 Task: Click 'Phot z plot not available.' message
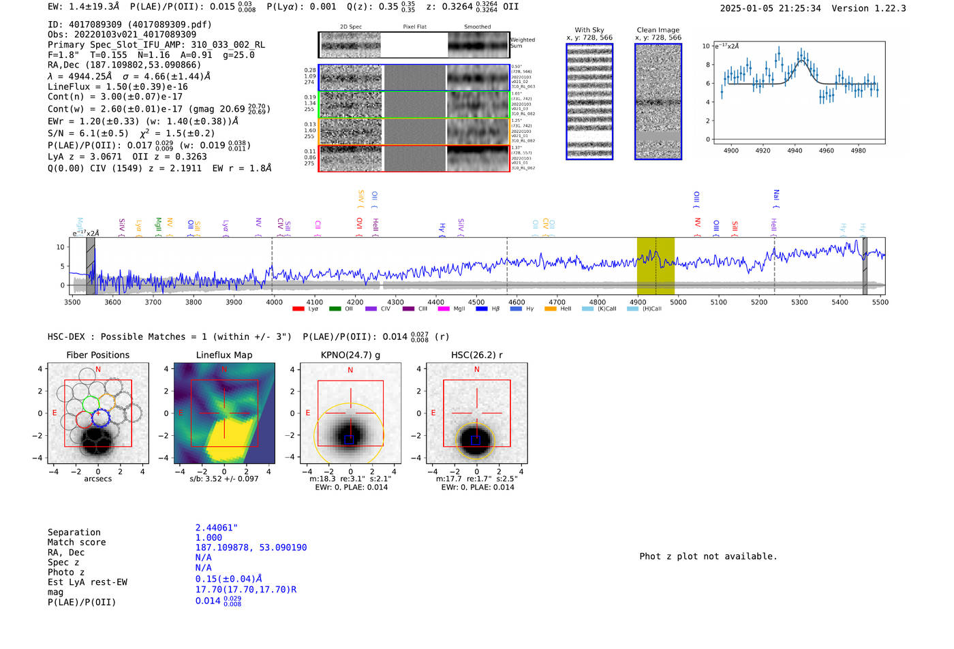pos(709,556)
